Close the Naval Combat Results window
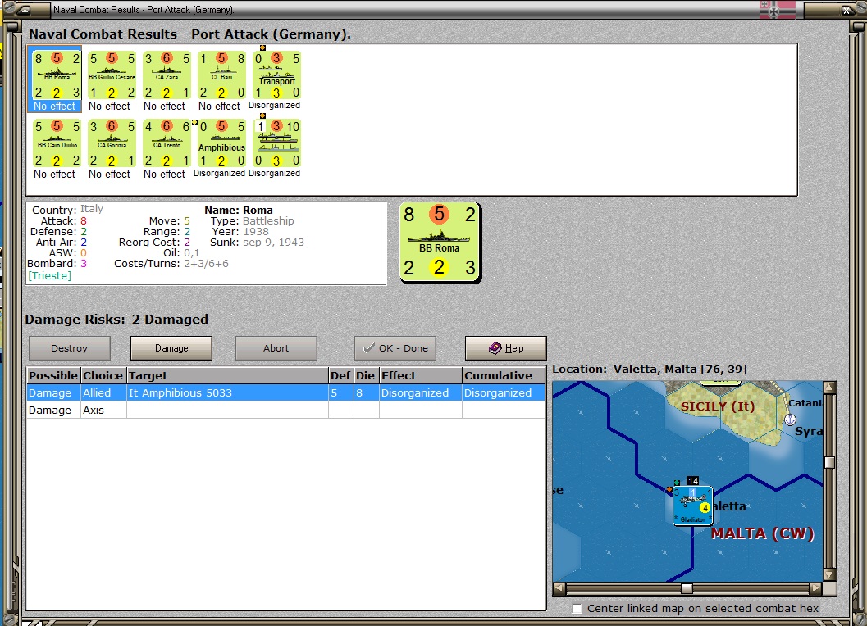 tap(847, 10)
